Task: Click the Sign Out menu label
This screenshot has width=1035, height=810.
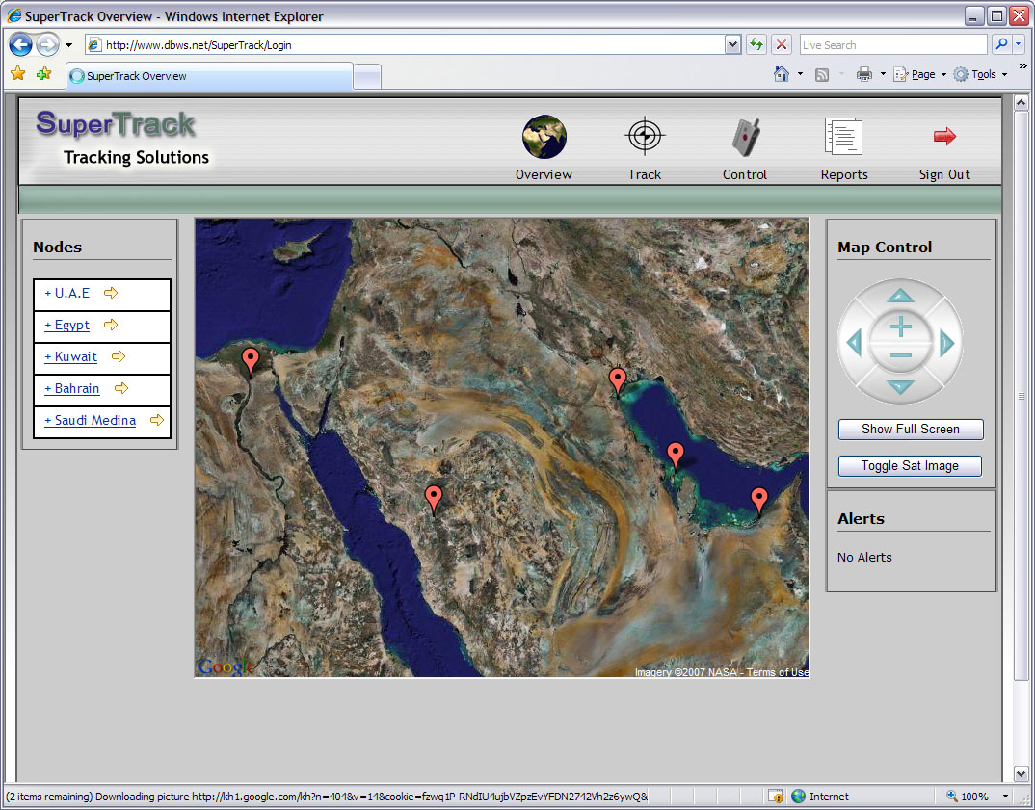Action: click(x=944, y=174)
